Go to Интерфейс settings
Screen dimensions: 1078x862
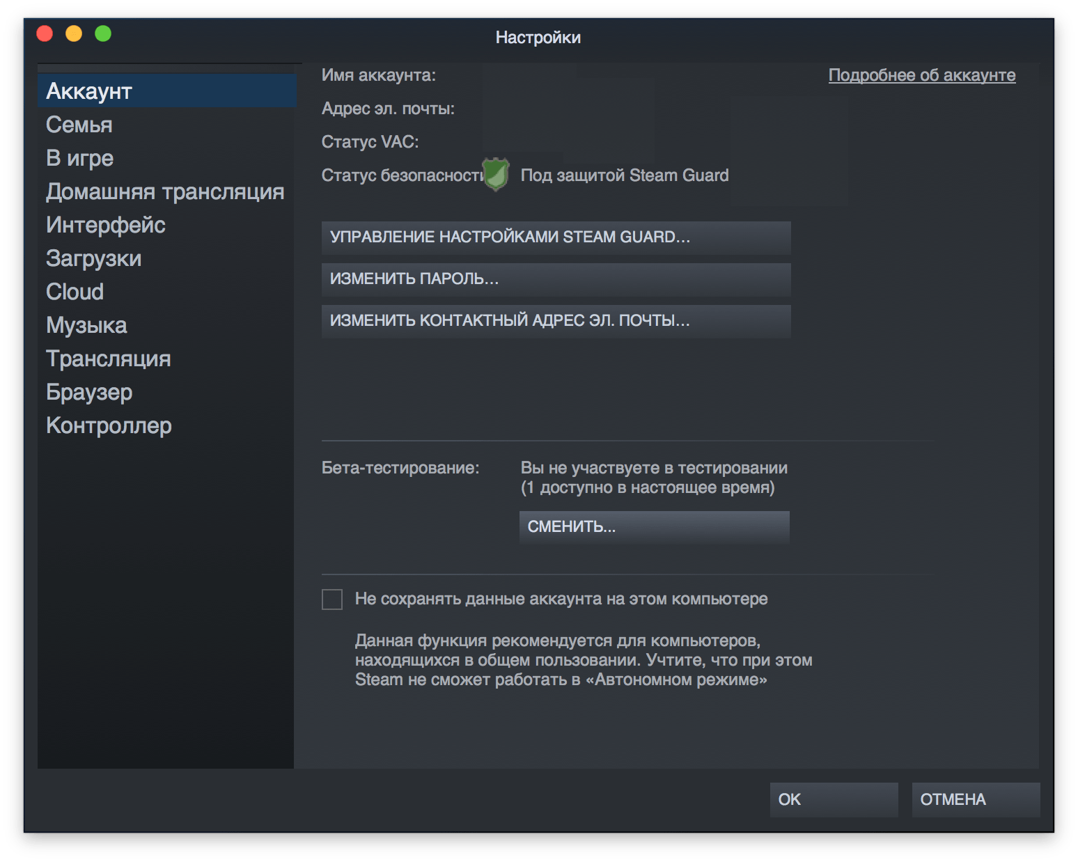click(167, 225)
